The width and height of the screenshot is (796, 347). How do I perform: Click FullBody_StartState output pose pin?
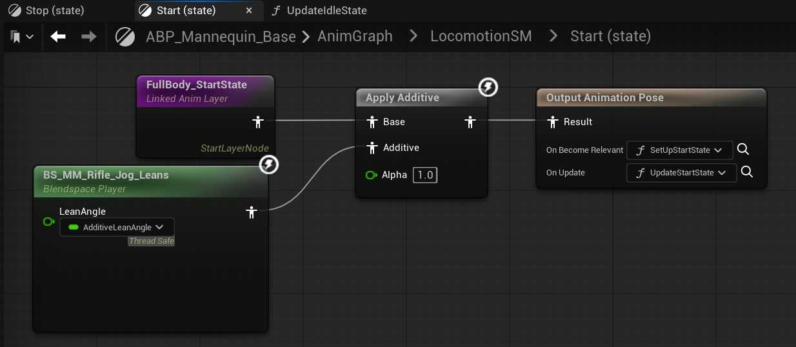point(258,122)
